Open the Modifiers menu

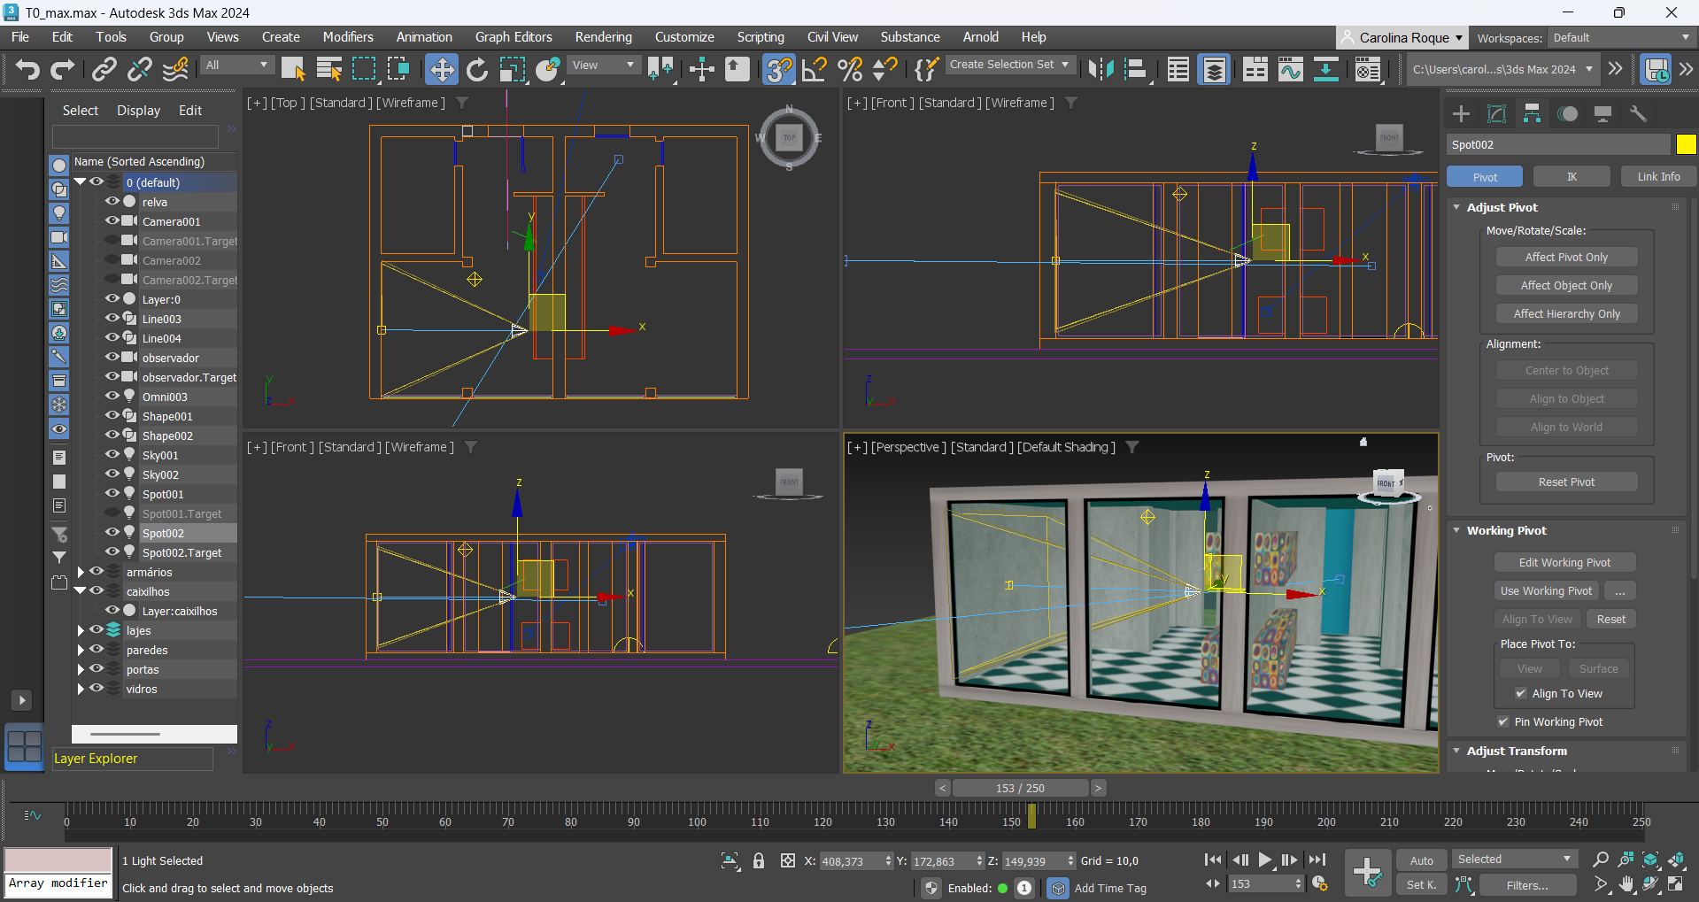pos(347,37)
